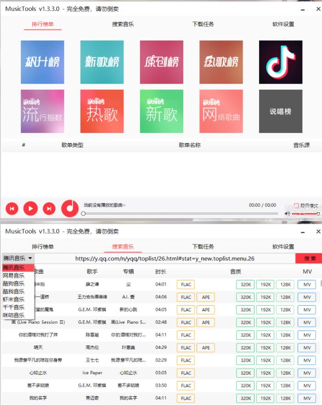Select the artist cell Ice Paper
322x405 pixels.
92,373
